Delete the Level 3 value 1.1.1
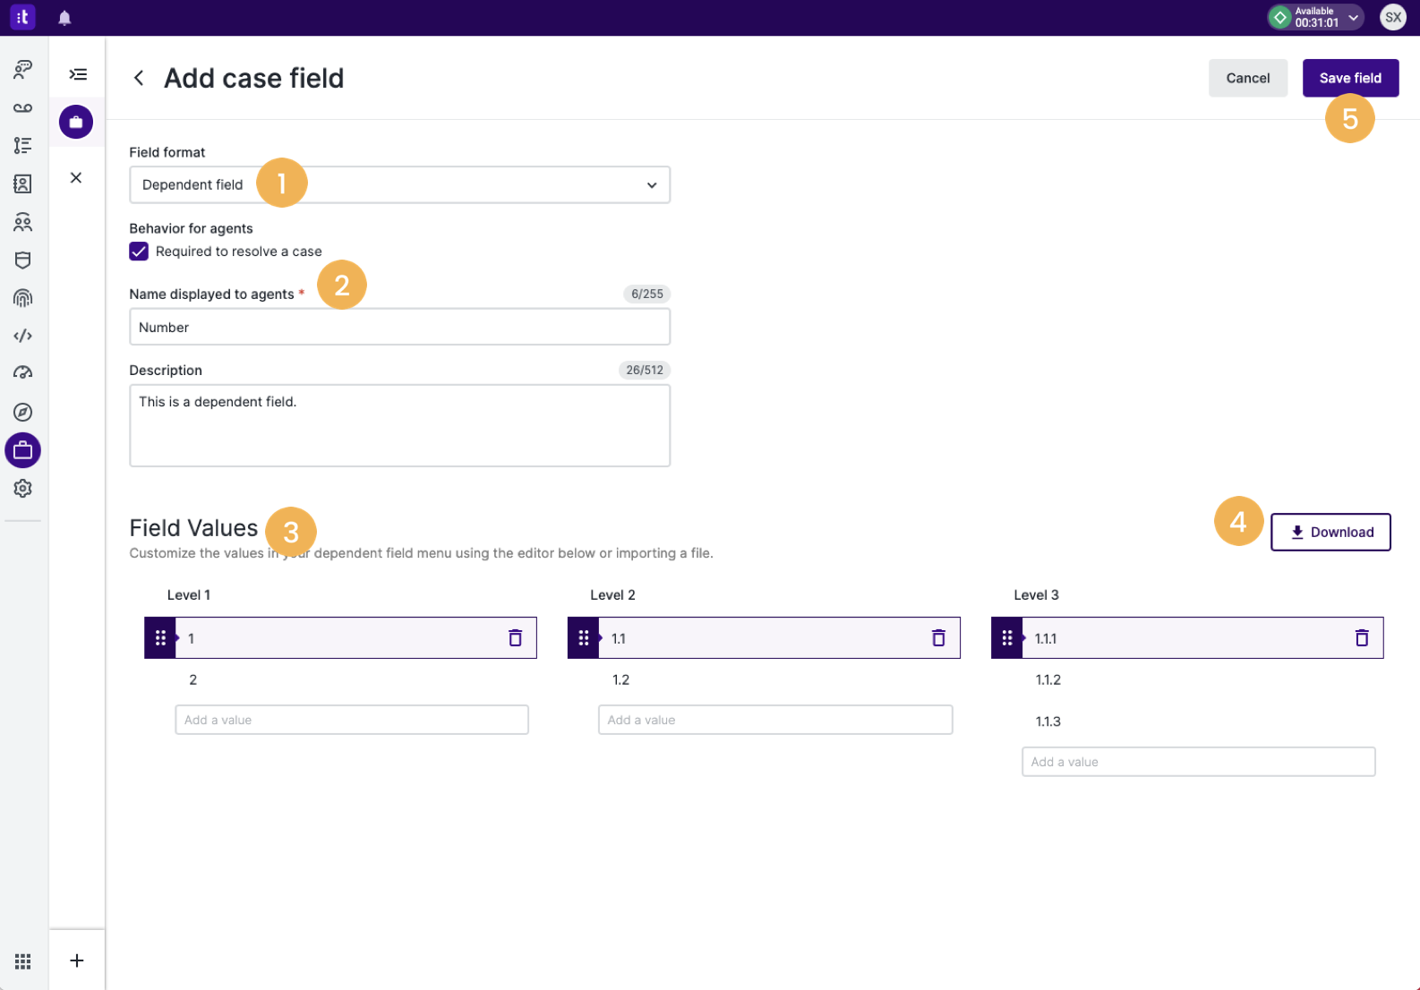This screenshot has width=1420, height=990. coord(1362,637)
